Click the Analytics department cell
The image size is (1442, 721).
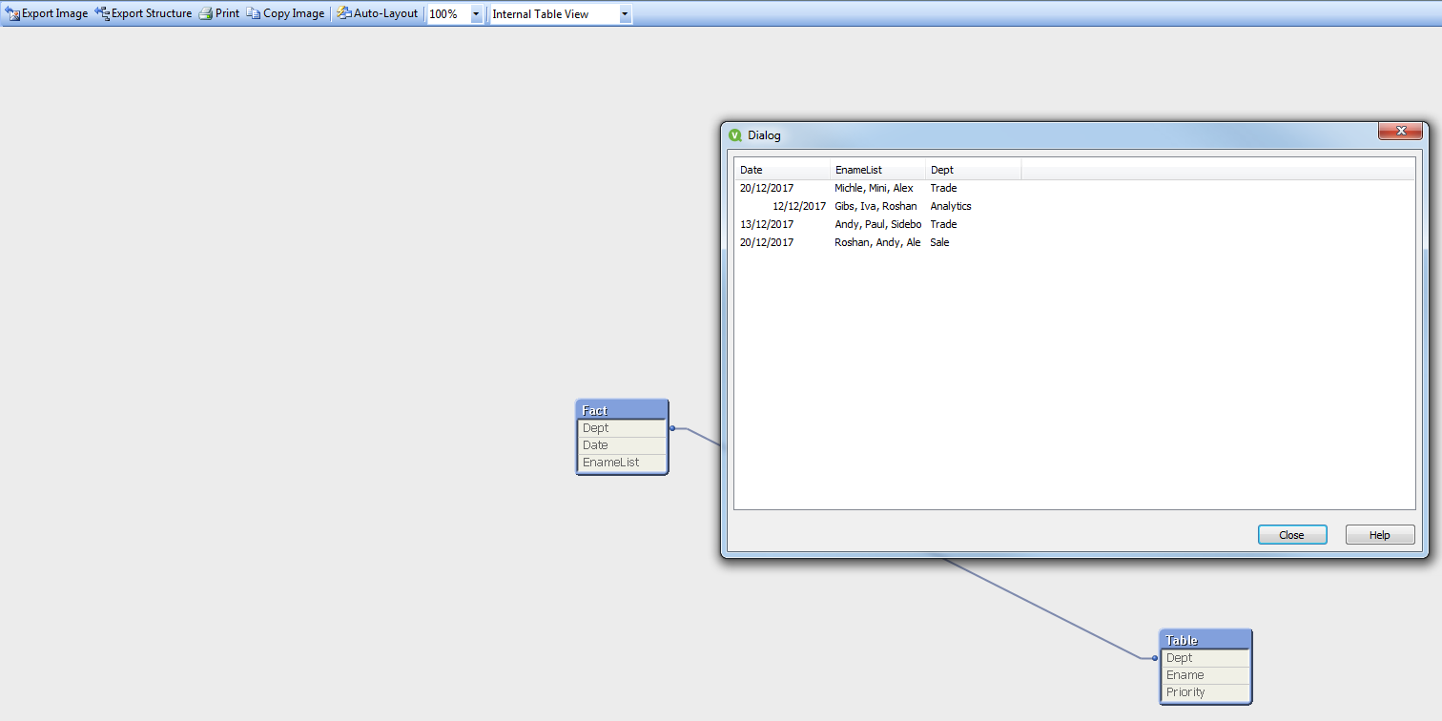[x=951, y=206]
